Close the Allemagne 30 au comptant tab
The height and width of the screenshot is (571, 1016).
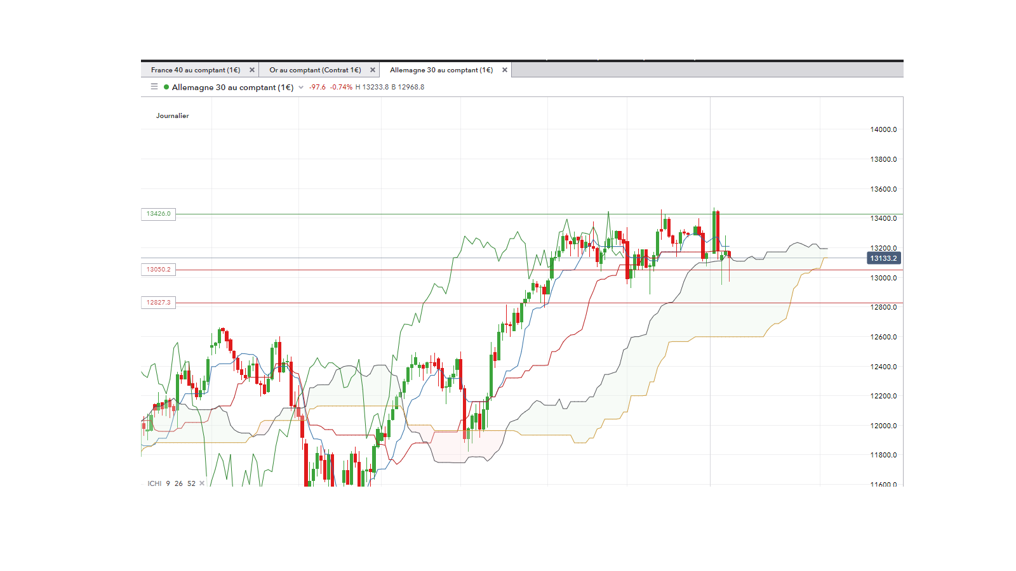(505, 70)
